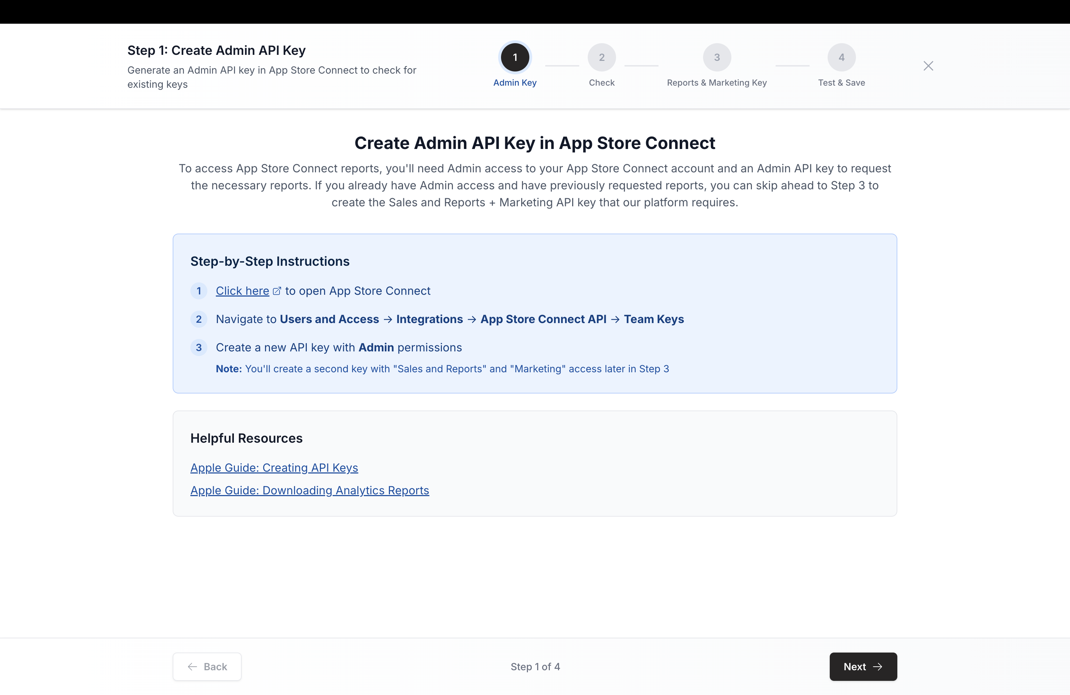The height and width of the screenshot is (695, 1070).
Task: Select step 1 Admin Key circle
Action: 515,57
